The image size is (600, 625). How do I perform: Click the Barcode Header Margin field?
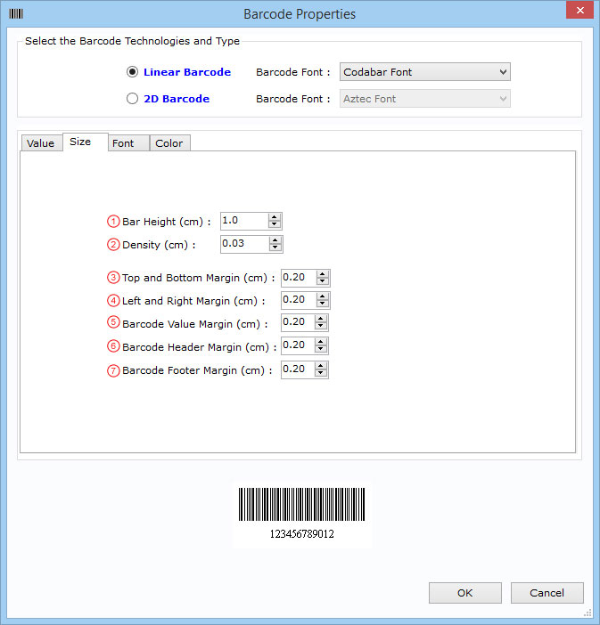[298, 345]
